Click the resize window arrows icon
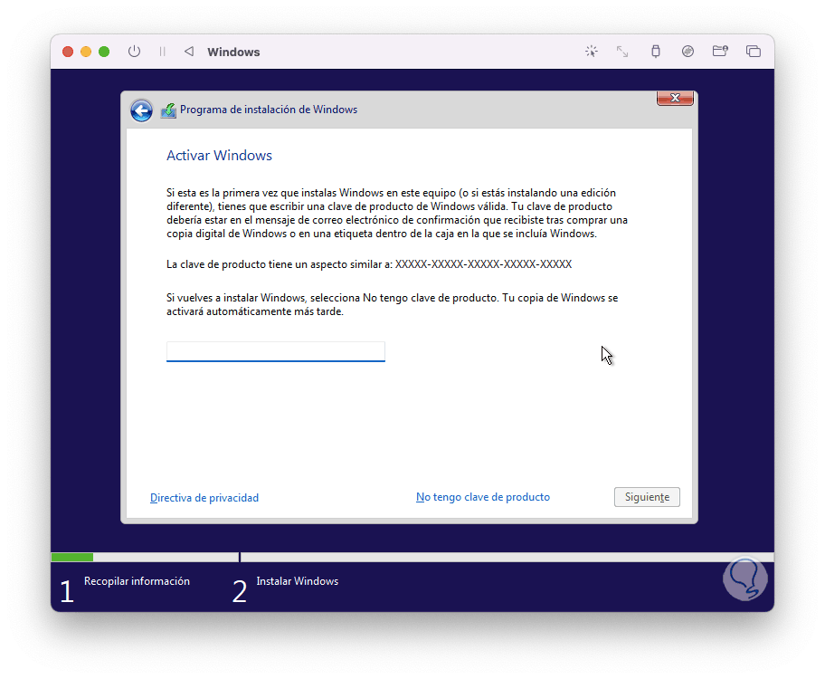 point(622,51)
